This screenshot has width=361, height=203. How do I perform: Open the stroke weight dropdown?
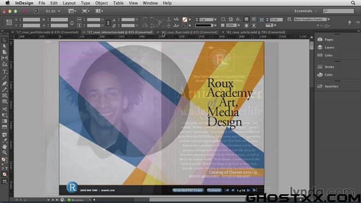point(216,20)
